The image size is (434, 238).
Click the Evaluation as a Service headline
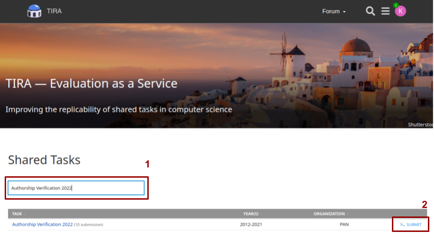click(91, 83)
